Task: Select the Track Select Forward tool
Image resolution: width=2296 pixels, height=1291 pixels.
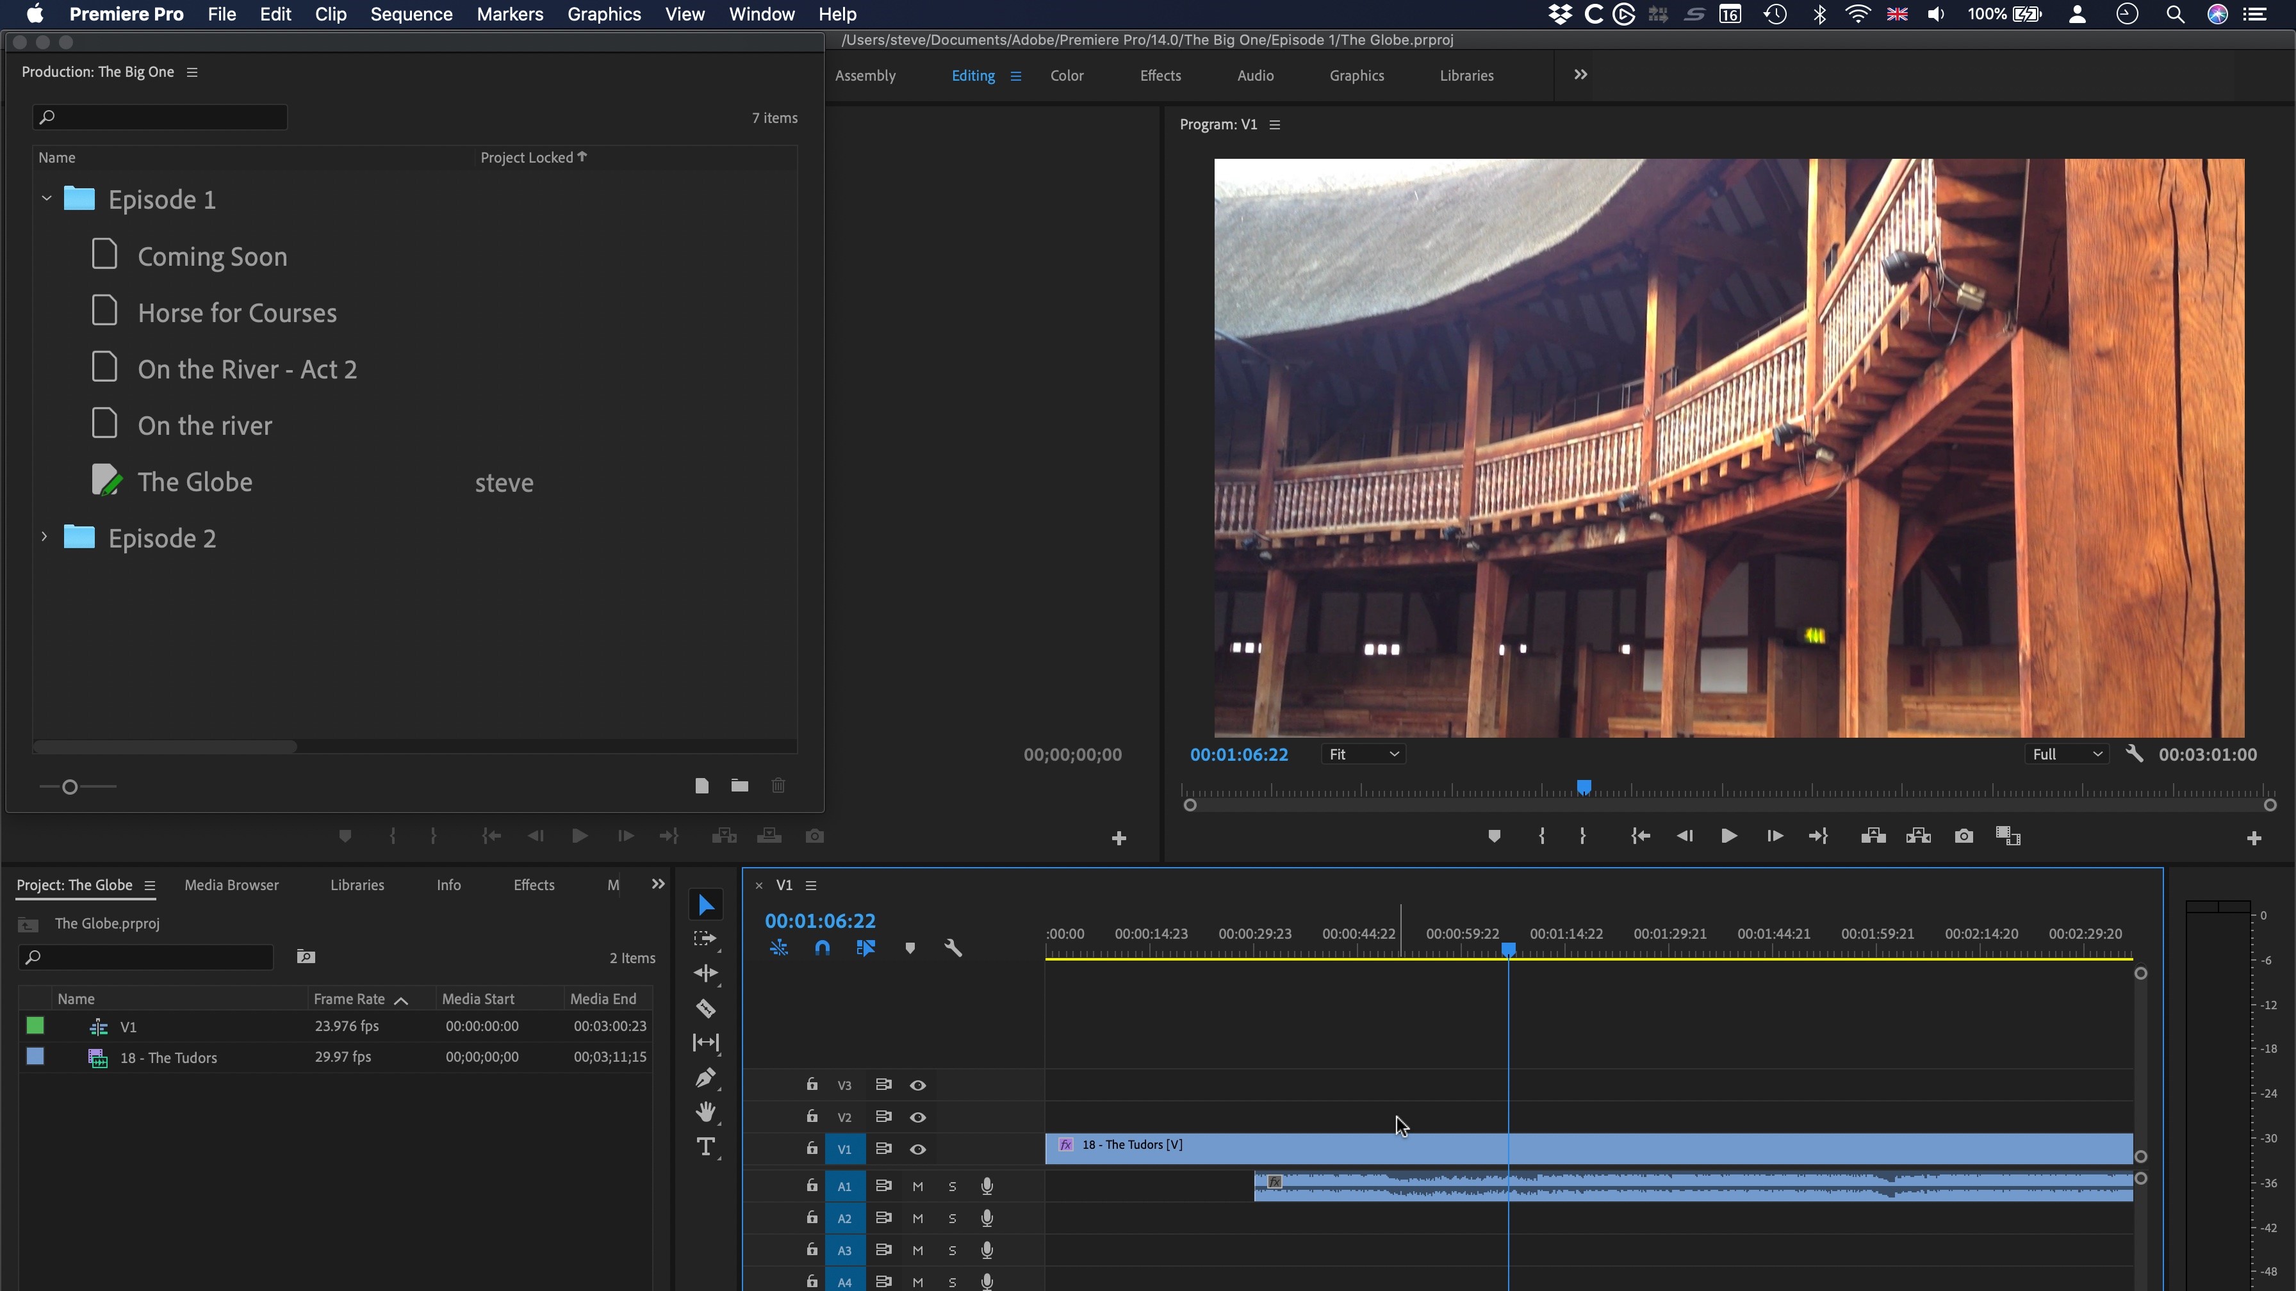Action: [x=705, y=939]
